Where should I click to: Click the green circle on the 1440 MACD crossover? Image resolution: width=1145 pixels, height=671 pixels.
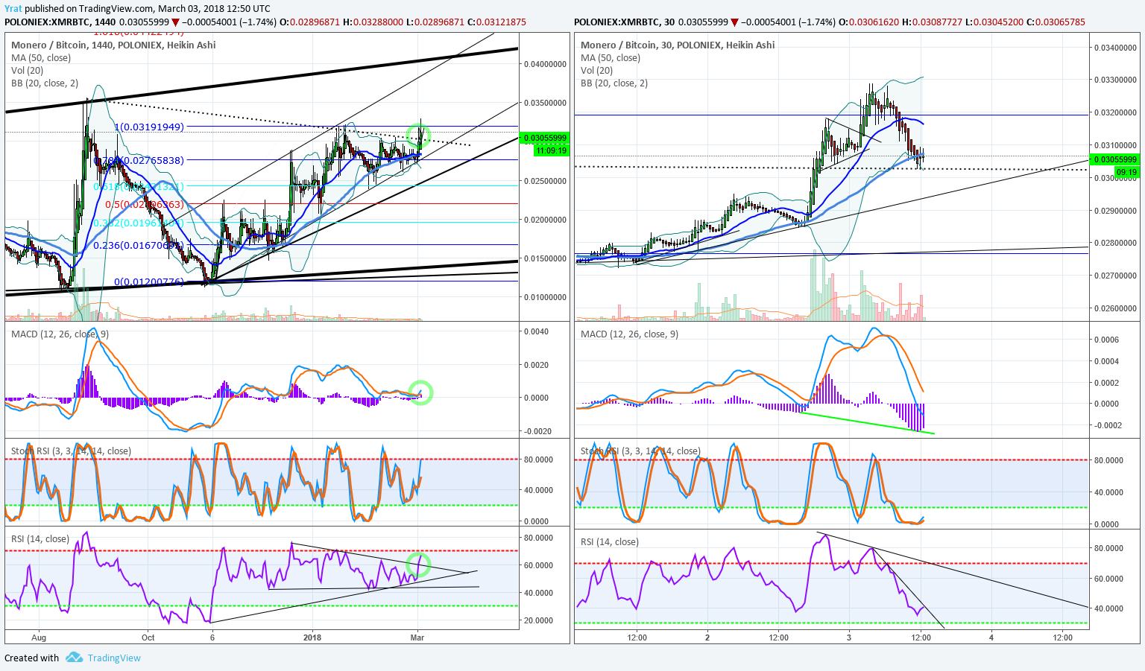420,392
